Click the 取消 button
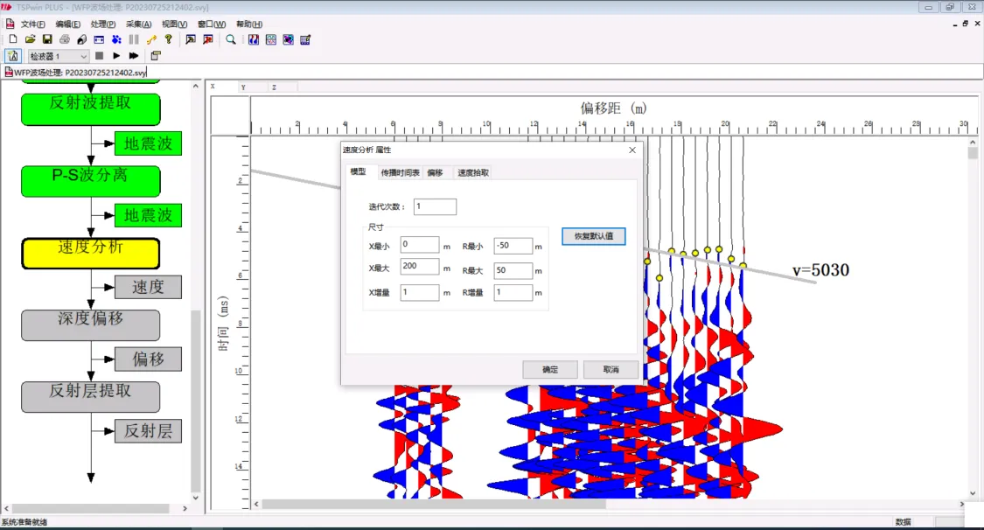 (x=611, y=369)
